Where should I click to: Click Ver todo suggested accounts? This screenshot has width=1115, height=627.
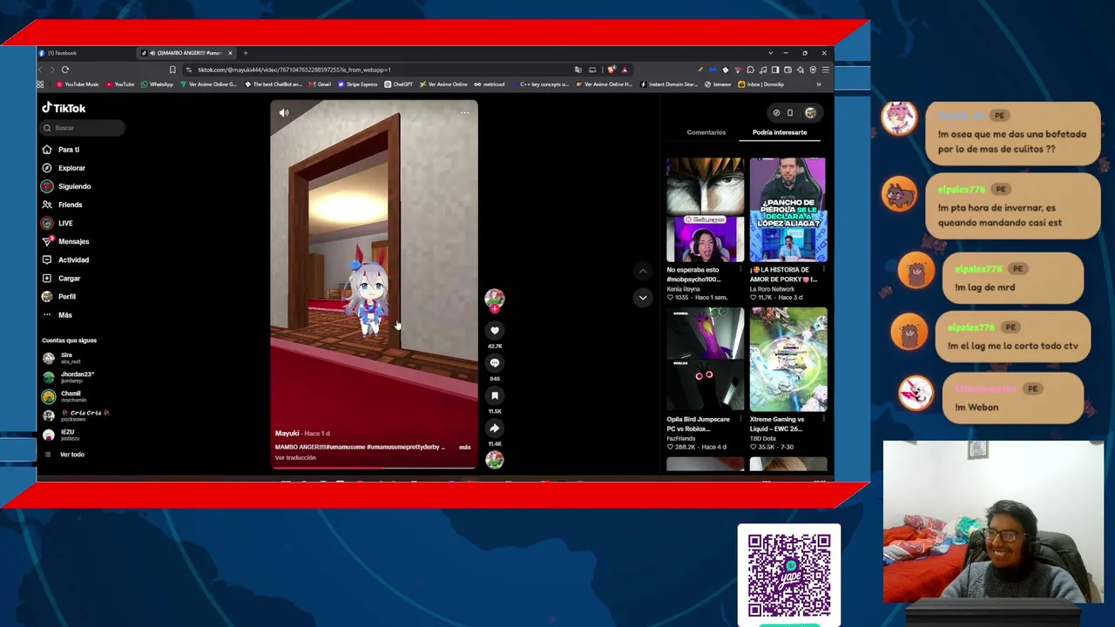[x=72, y=455]
